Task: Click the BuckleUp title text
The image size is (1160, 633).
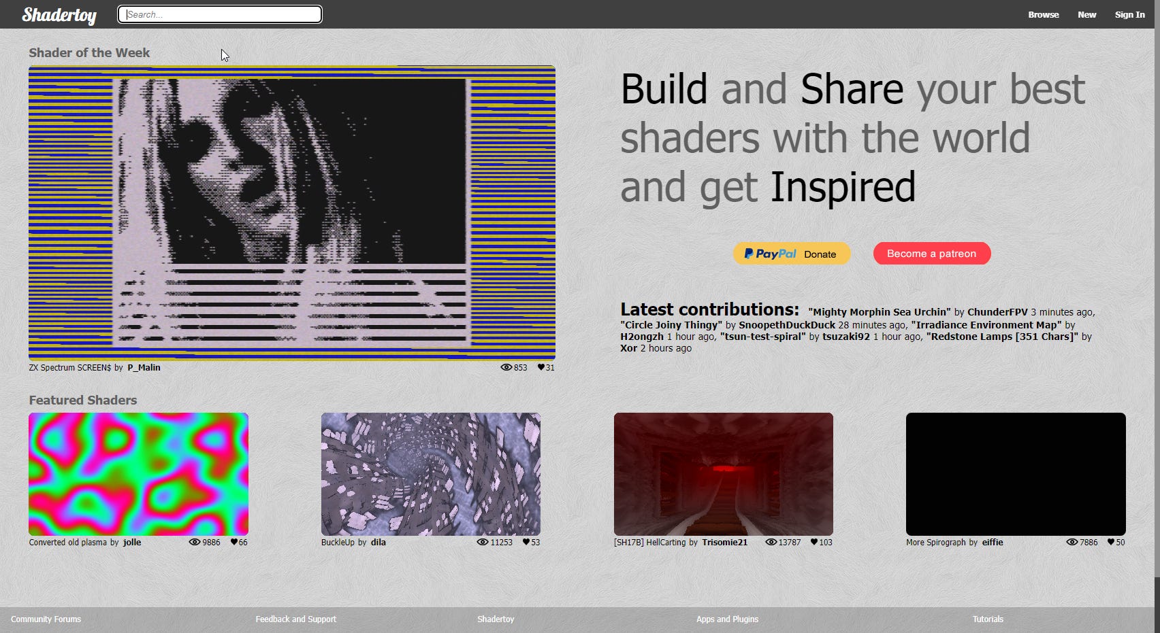Action: pos(338,542)
